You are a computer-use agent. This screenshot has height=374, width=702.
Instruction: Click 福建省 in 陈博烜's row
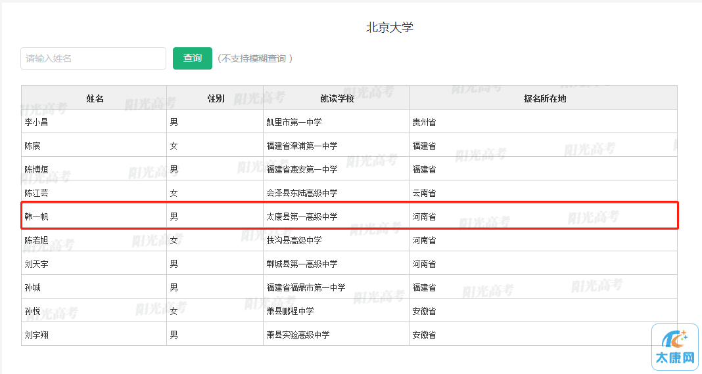click(424, 169)
